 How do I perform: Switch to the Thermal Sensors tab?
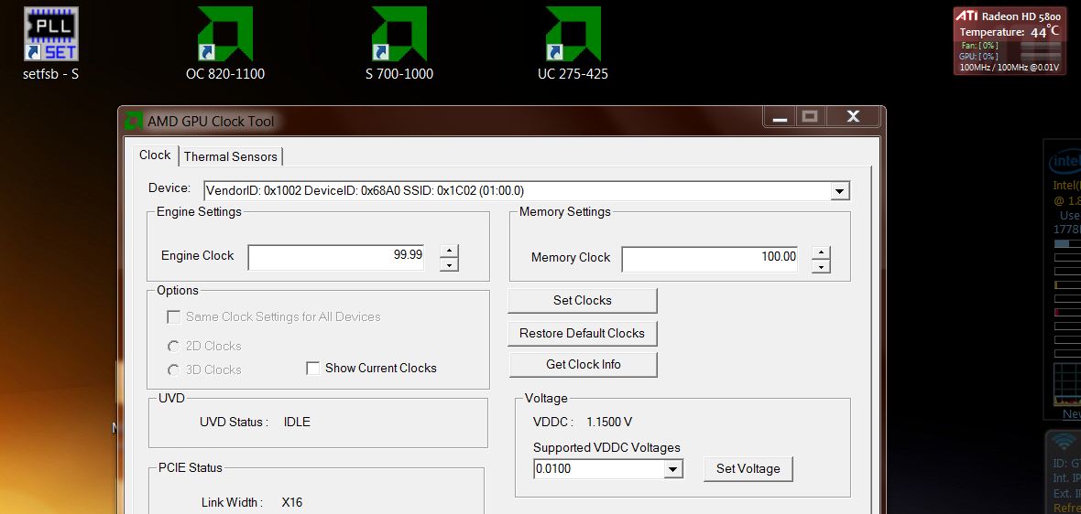click(230, 156)
